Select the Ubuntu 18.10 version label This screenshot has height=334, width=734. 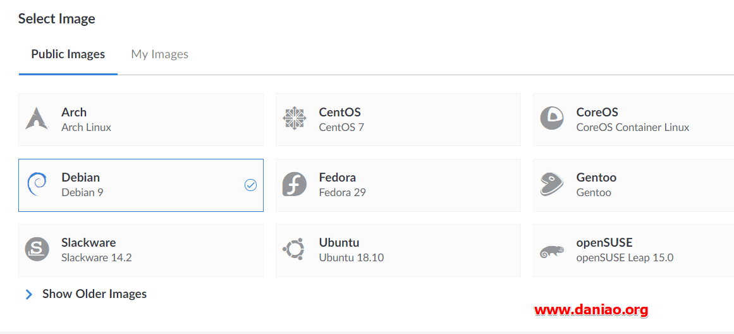[351, 257]
